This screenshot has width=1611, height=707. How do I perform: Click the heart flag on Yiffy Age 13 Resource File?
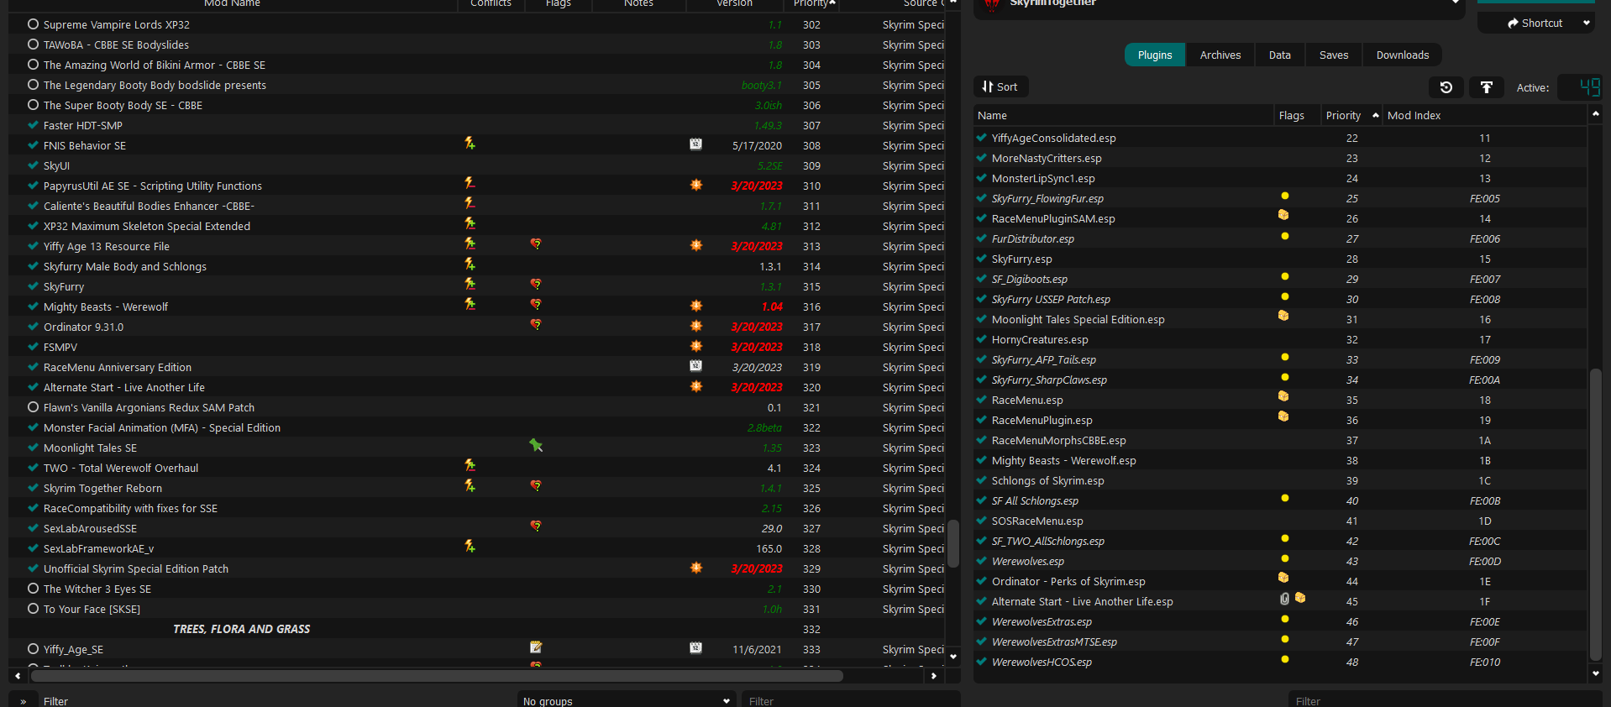[536, 244]
